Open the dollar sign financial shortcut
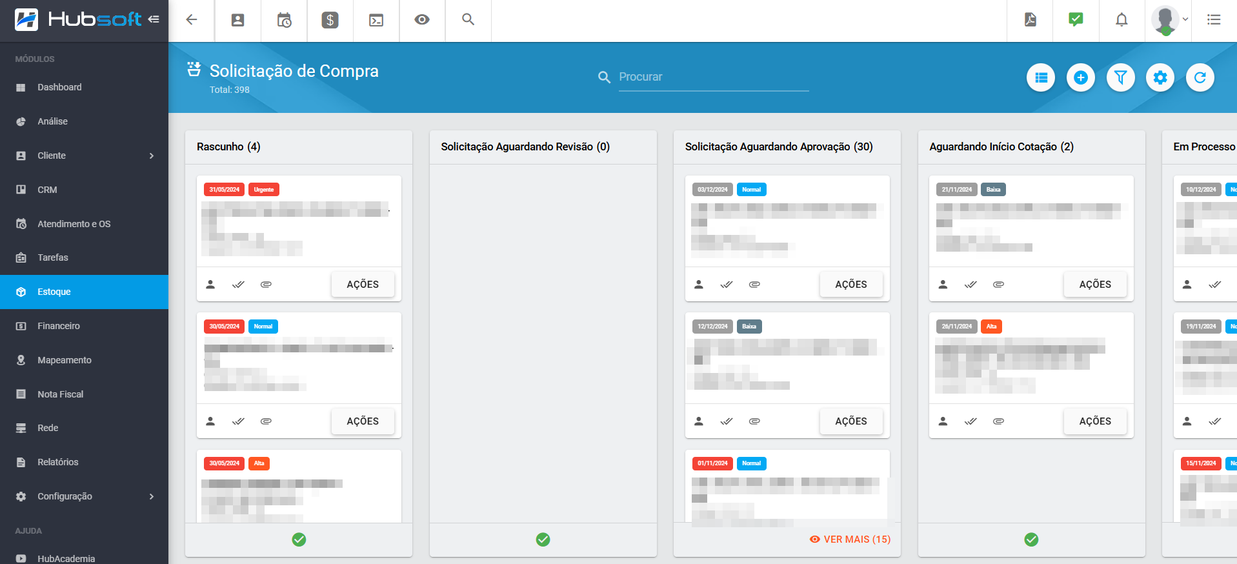Viewport: 1237px width, 564px height. tap(330, 20)
